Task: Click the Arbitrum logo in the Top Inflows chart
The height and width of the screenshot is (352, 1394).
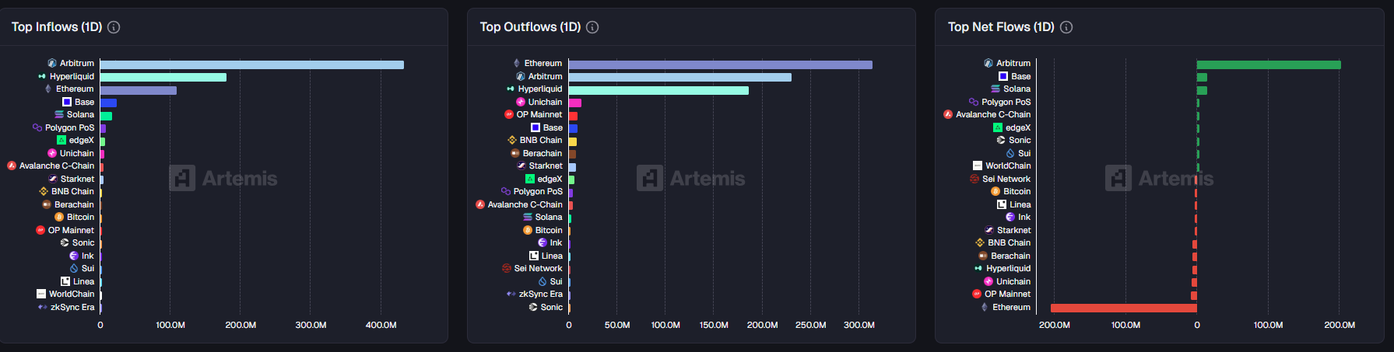Action: [x=52, y=64]
